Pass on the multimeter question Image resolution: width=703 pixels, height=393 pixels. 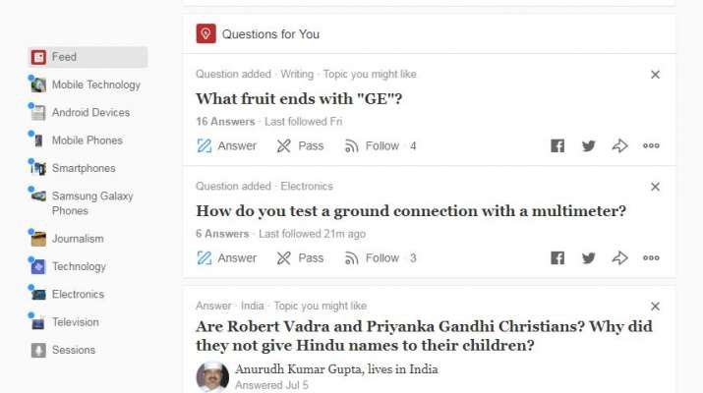pos(300,258)
